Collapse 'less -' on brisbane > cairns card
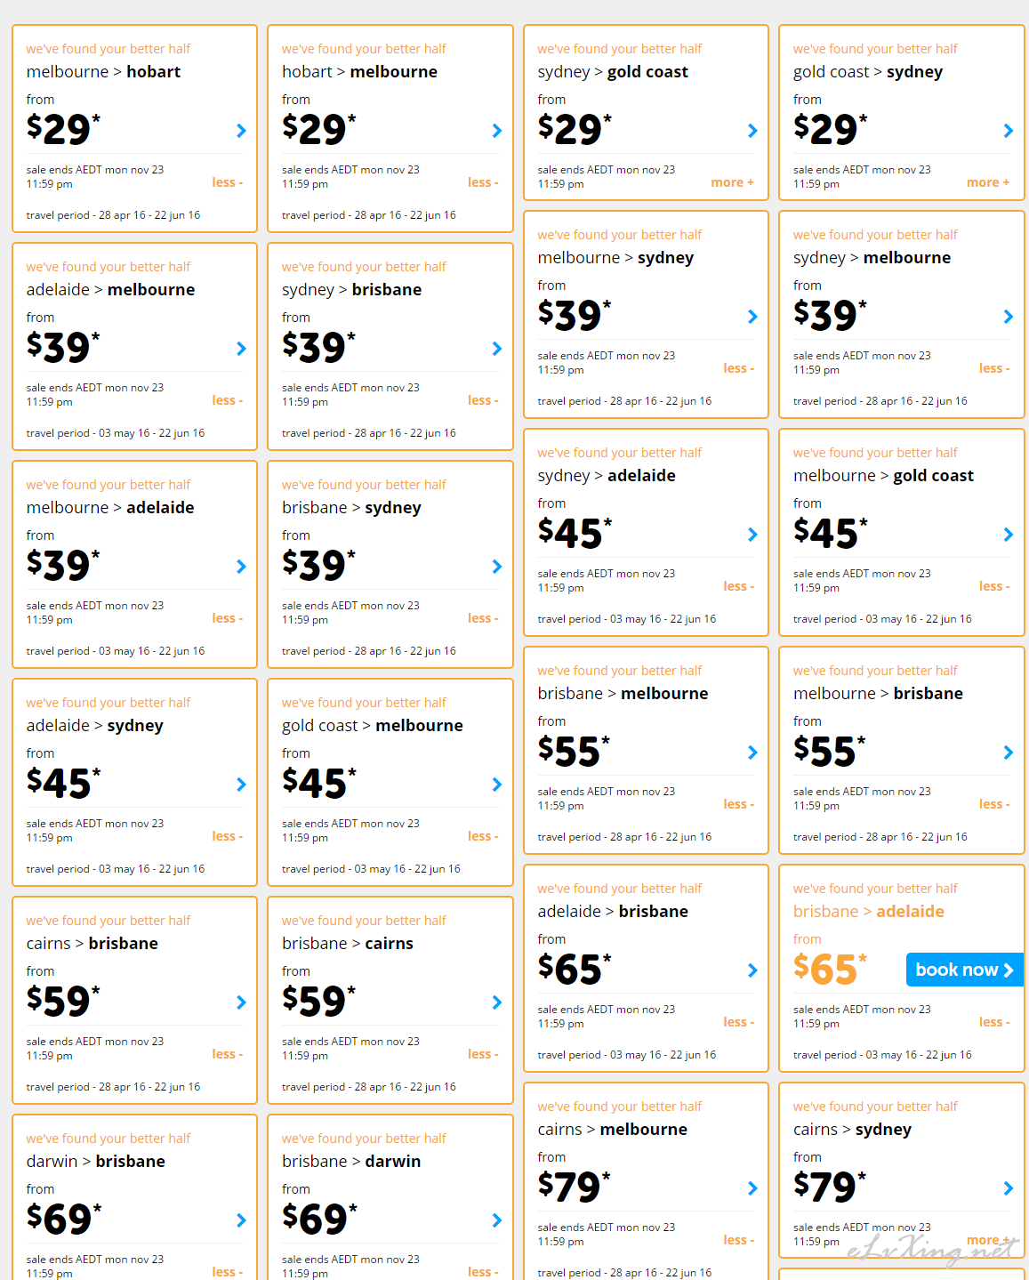This screenshot has width=1029, height=1280. pyautogui.click(x=483, y=1054)
